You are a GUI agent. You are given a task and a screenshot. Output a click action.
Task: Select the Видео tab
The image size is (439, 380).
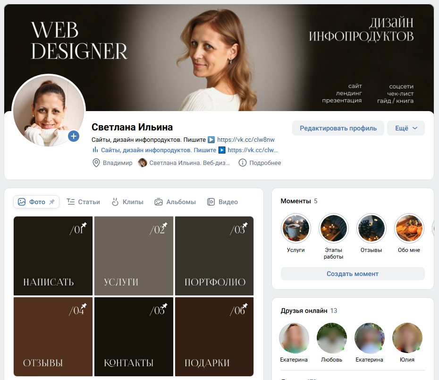point(222,202)
